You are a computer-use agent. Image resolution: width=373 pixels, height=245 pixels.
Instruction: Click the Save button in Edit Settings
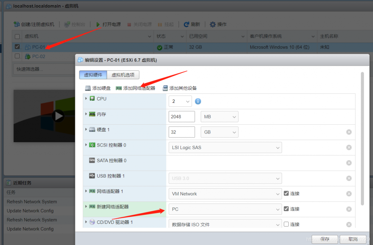pyautogui.click(x=325, y=239)
